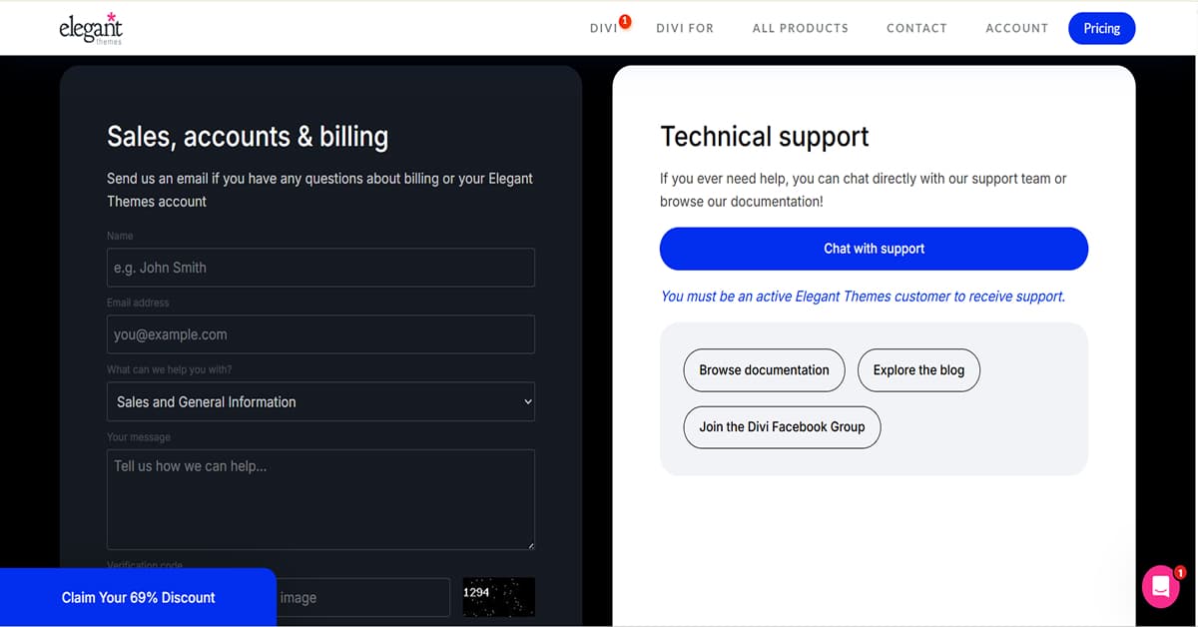Click the active customer notice text
1198x627 pixels.
point(863,297)
